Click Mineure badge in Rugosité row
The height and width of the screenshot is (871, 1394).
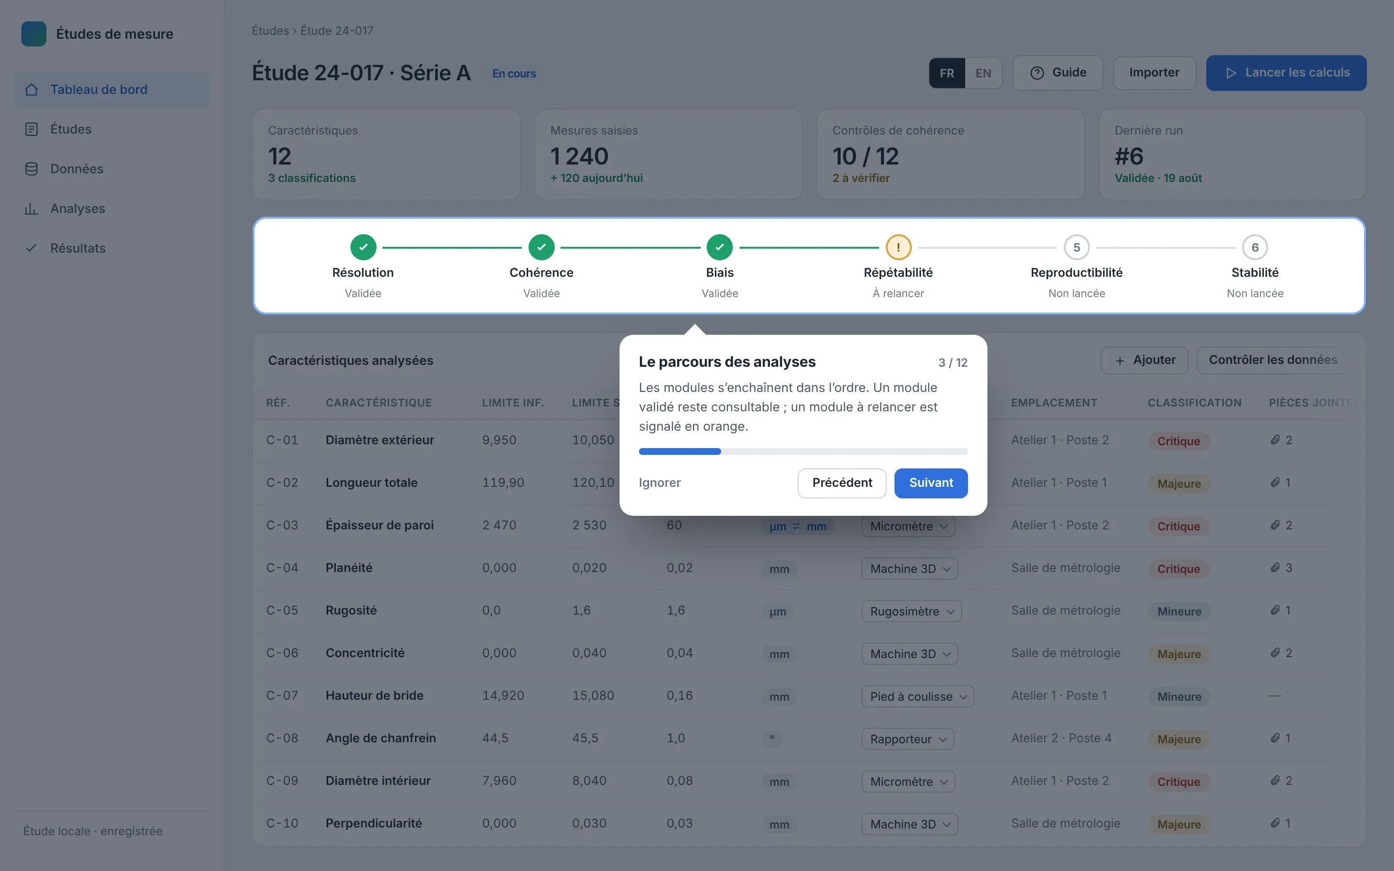(1179, 612)
